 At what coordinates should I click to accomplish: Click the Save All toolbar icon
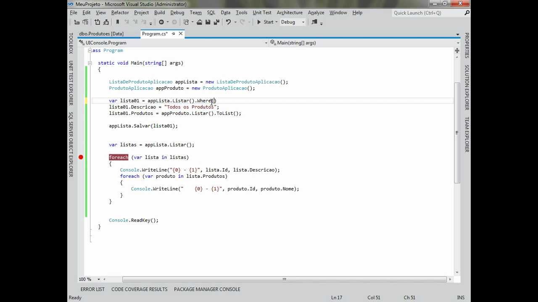tap(217, 22)
